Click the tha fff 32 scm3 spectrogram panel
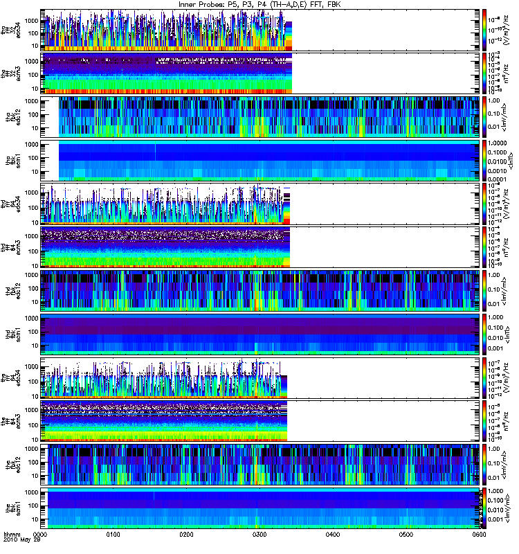 click(260, 73)
